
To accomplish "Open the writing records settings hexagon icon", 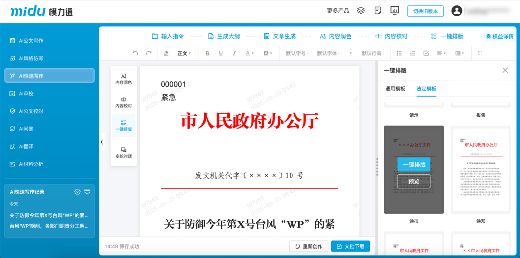I will pyautogui.click(x=77, y=191).
